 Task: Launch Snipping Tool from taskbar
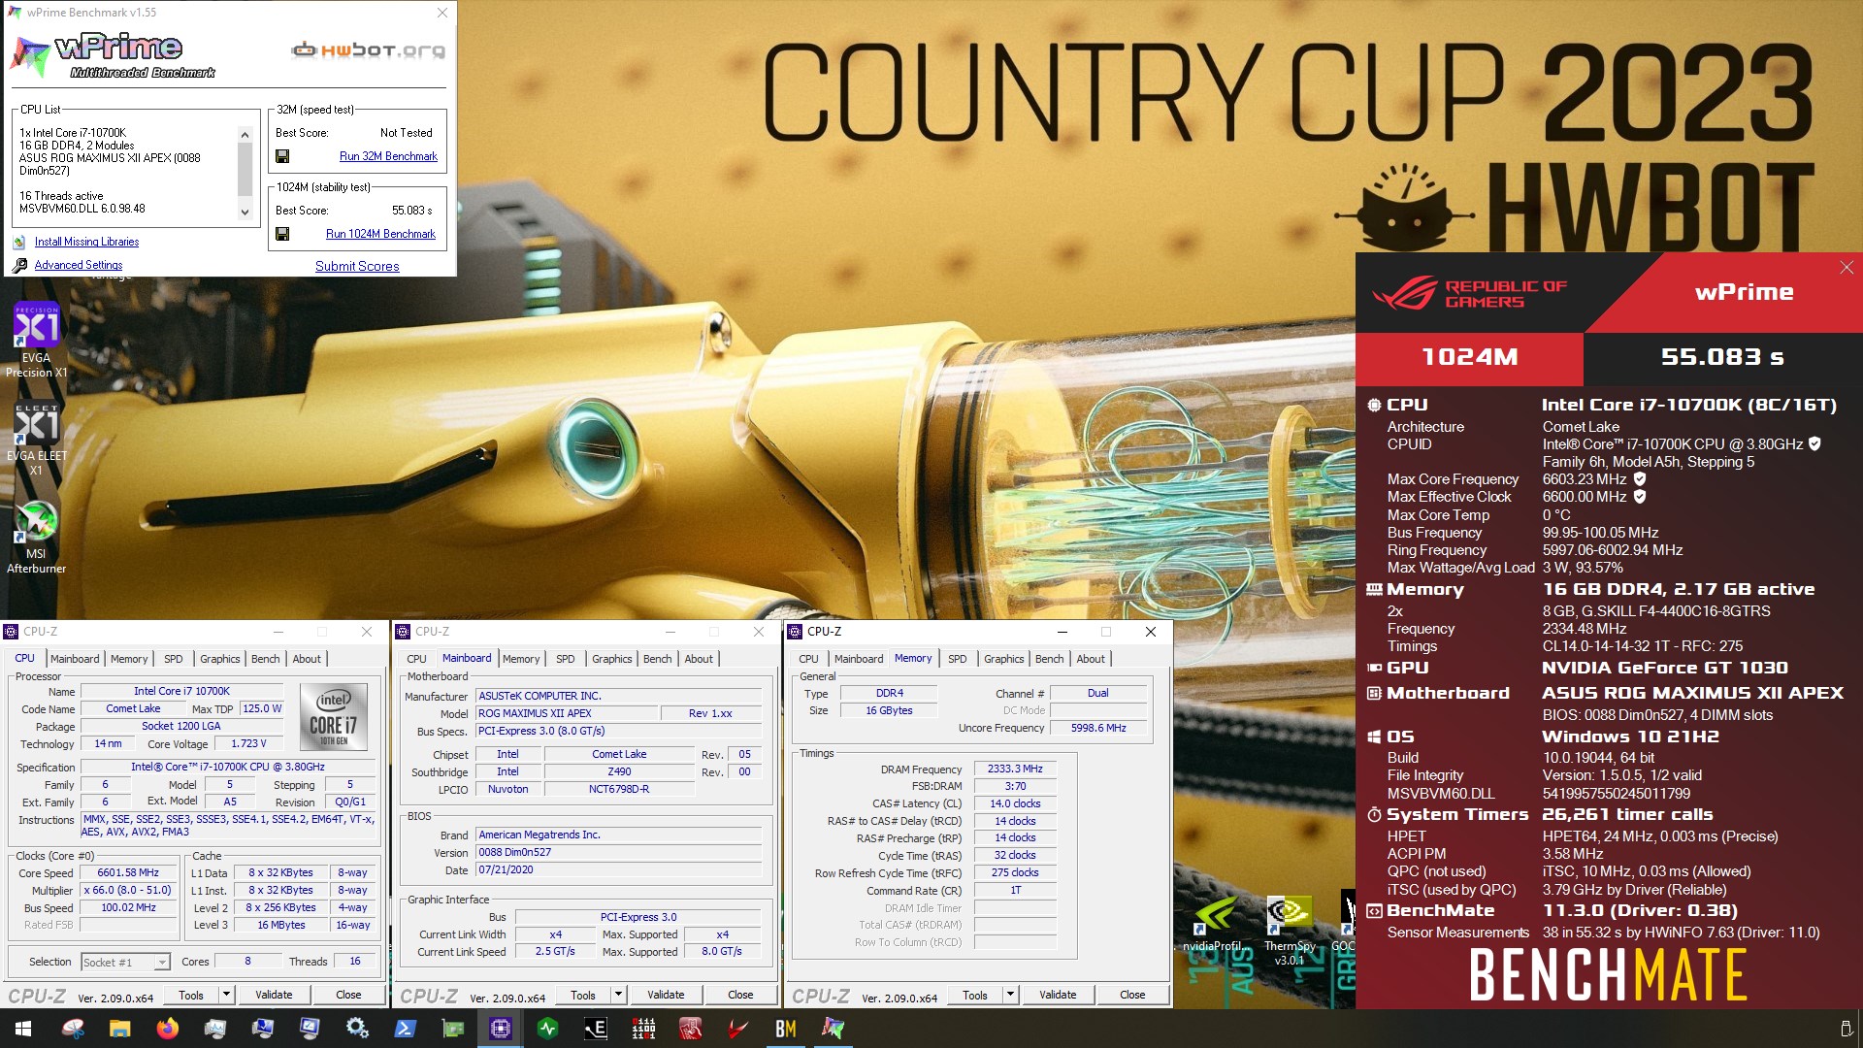[72, 1029]
